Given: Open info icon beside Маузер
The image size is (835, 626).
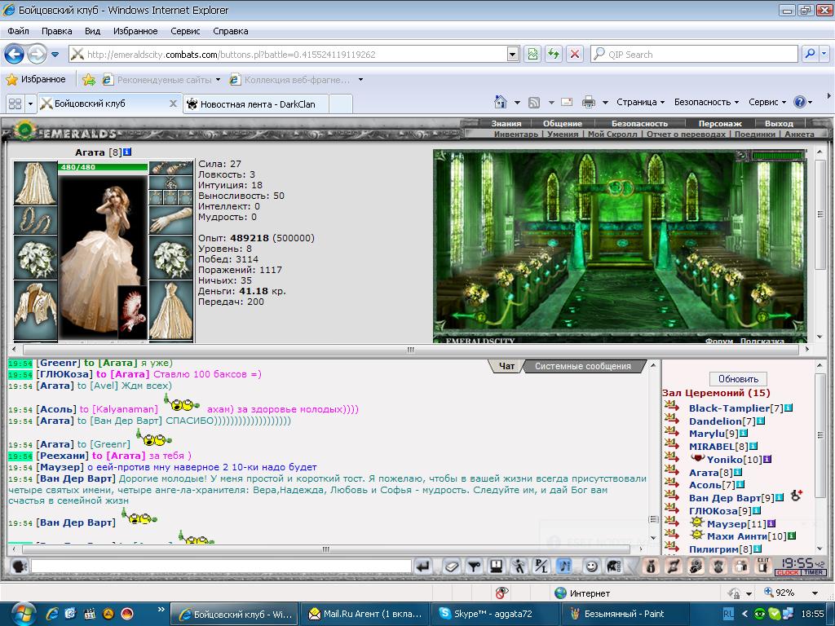Looking at the screenshot, I should [x=771, y=523].
